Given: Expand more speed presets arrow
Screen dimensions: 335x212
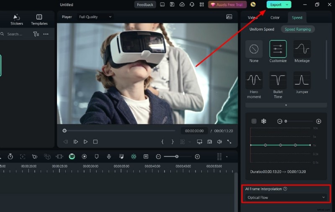Looking at the screenshot, I should [x=286, y=105].
